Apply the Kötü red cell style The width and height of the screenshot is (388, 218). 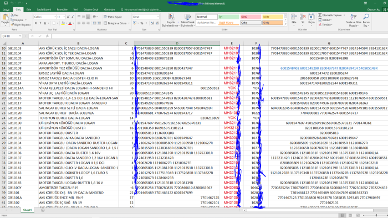coord(251,17)
